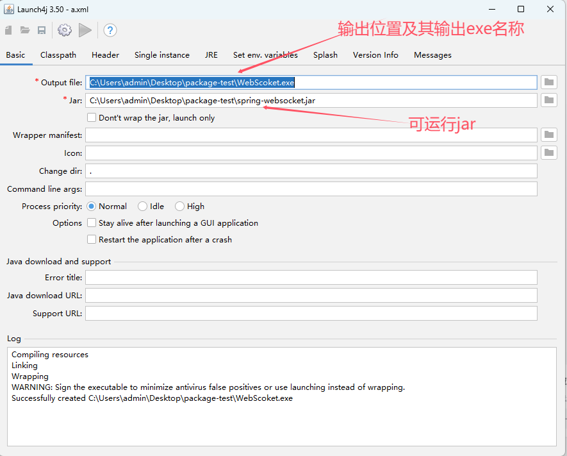The image size is (567, 456).
Task: Switch to the Classpath tab
Action: pos(58,55)
